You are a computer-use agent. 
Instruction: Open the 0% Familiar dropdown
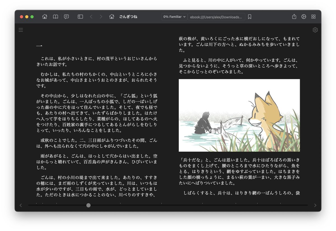tap(174, 16)
